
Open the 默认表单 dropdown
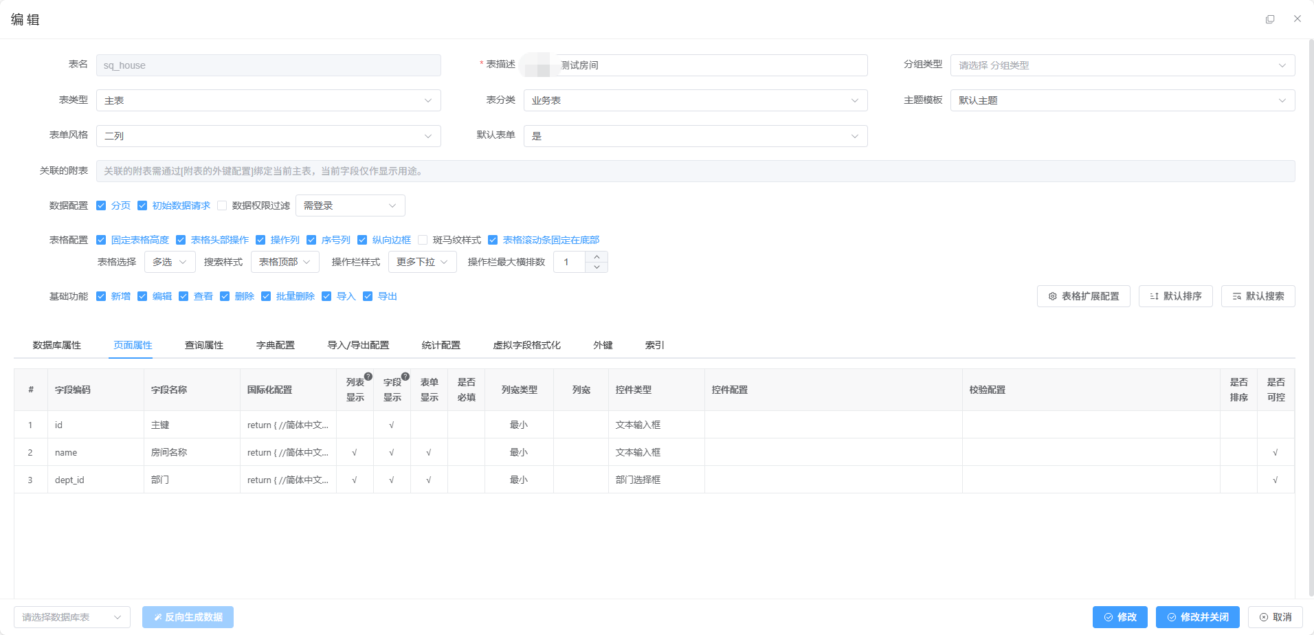click(x=695, y=136)
